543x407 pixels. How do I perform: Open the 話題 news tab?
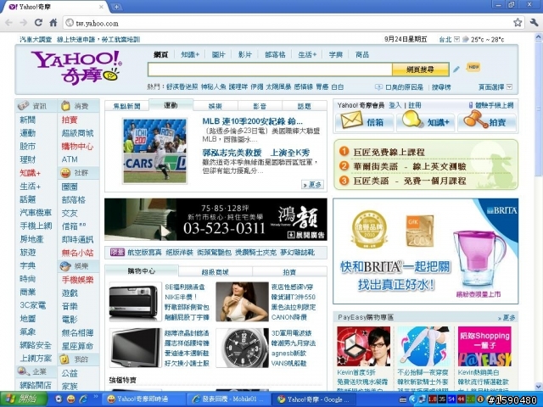(x=304, y=106)
